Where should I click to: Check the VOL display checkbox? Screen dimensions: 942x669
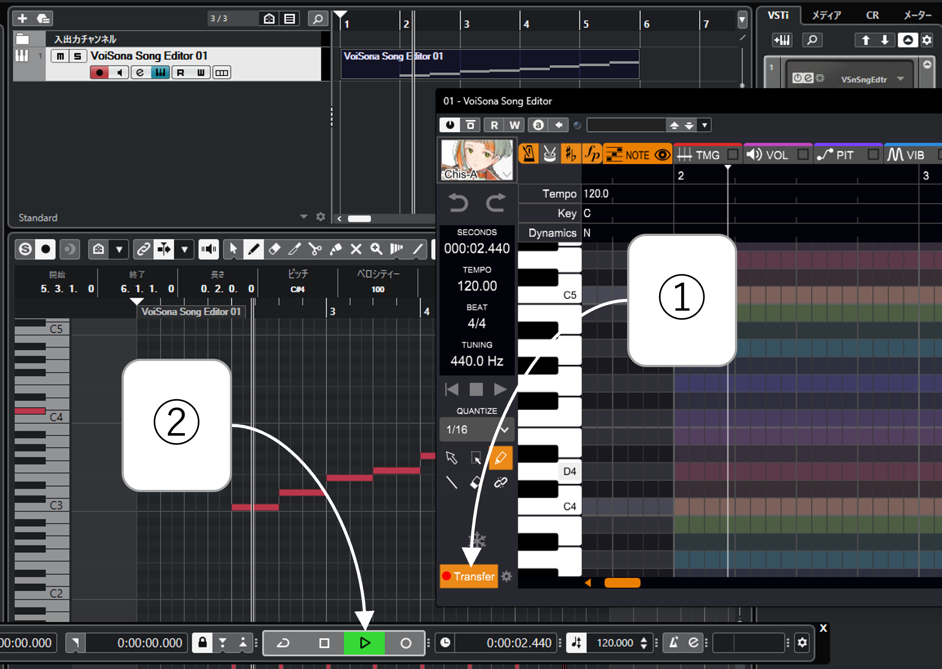803,154
